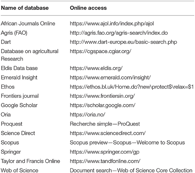Viewport: 195px width, 173px height.
Task: Open the Dart Europe basic-search link
Action: click(123, 42)
